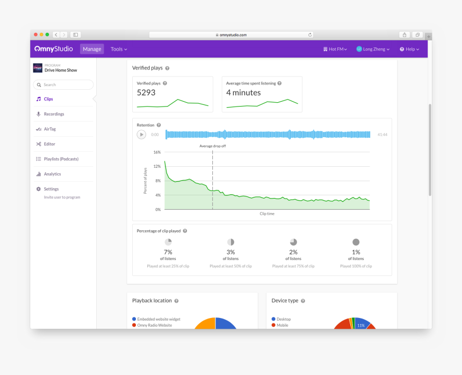Open the Hot FM organization dropdown

(335, 49)
